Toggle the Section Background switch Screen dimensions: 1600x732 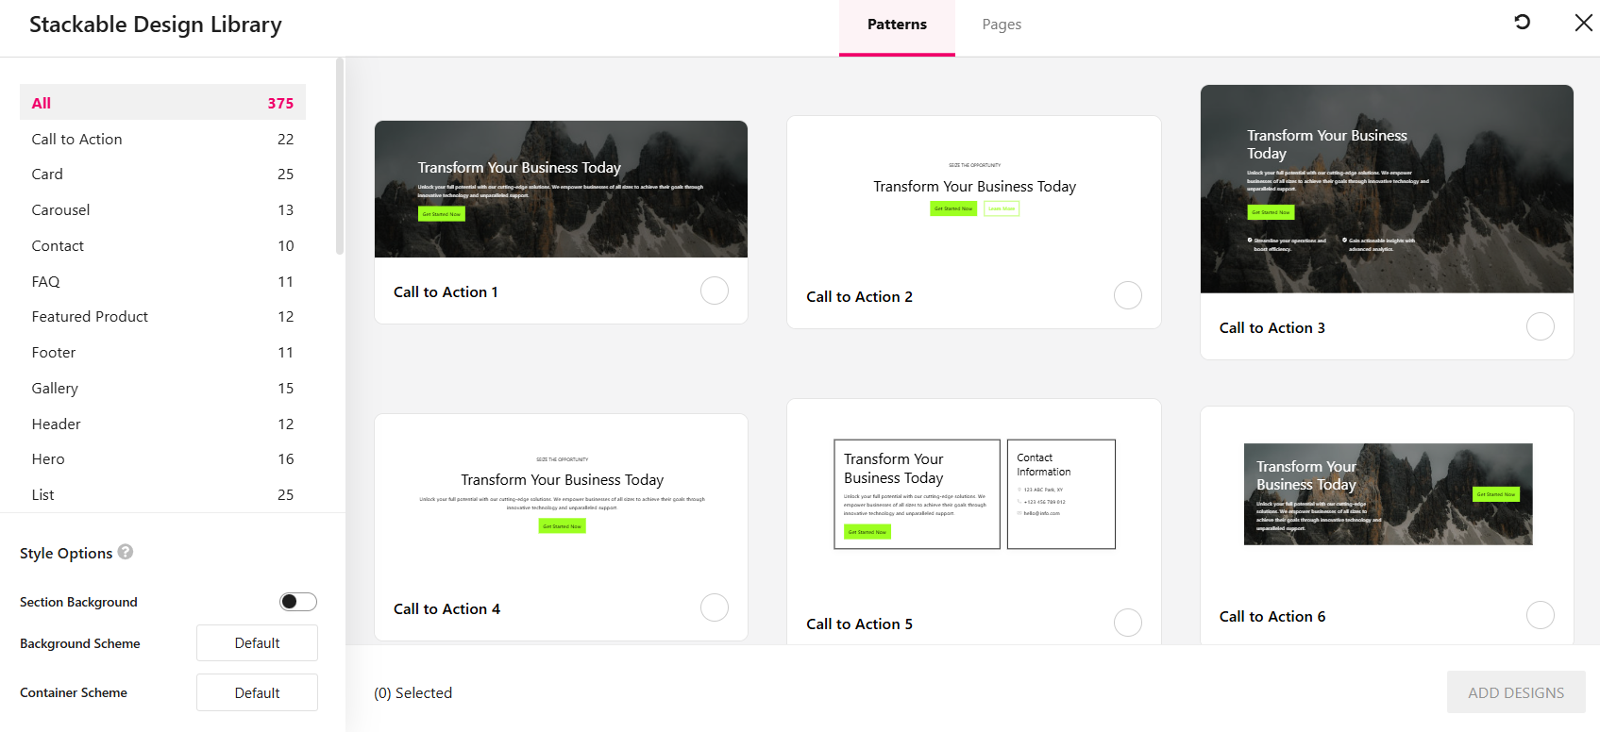pyautogui.click(x=297, y=602)
